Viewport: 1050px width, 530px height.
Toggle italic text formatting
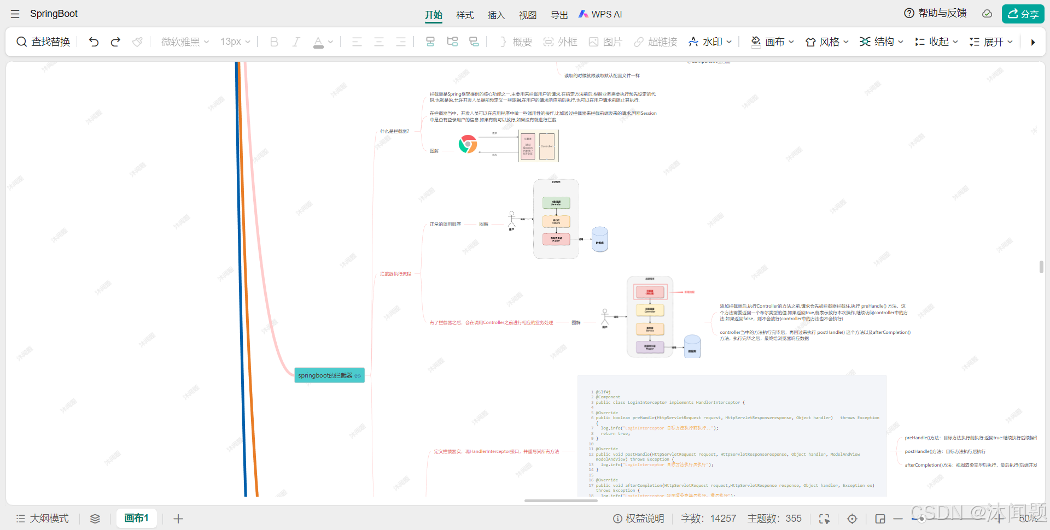(x=296, y=42)
